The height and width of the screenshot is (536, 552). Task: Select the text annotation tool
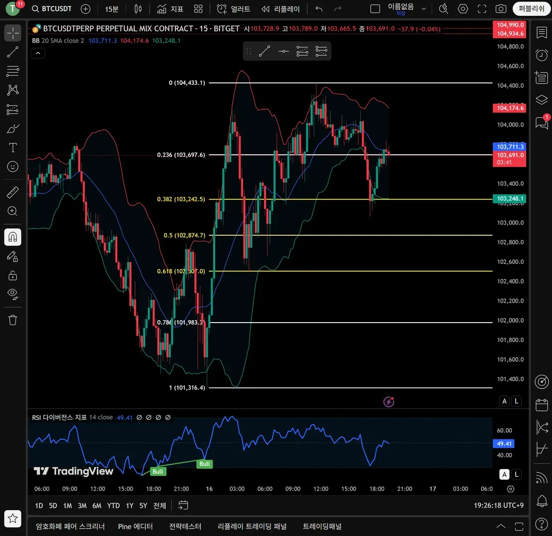click(x=12, y=147)
